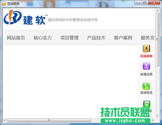Open the 网站首页 navigation item
162x125 pixels.
[x=16, y=38]
